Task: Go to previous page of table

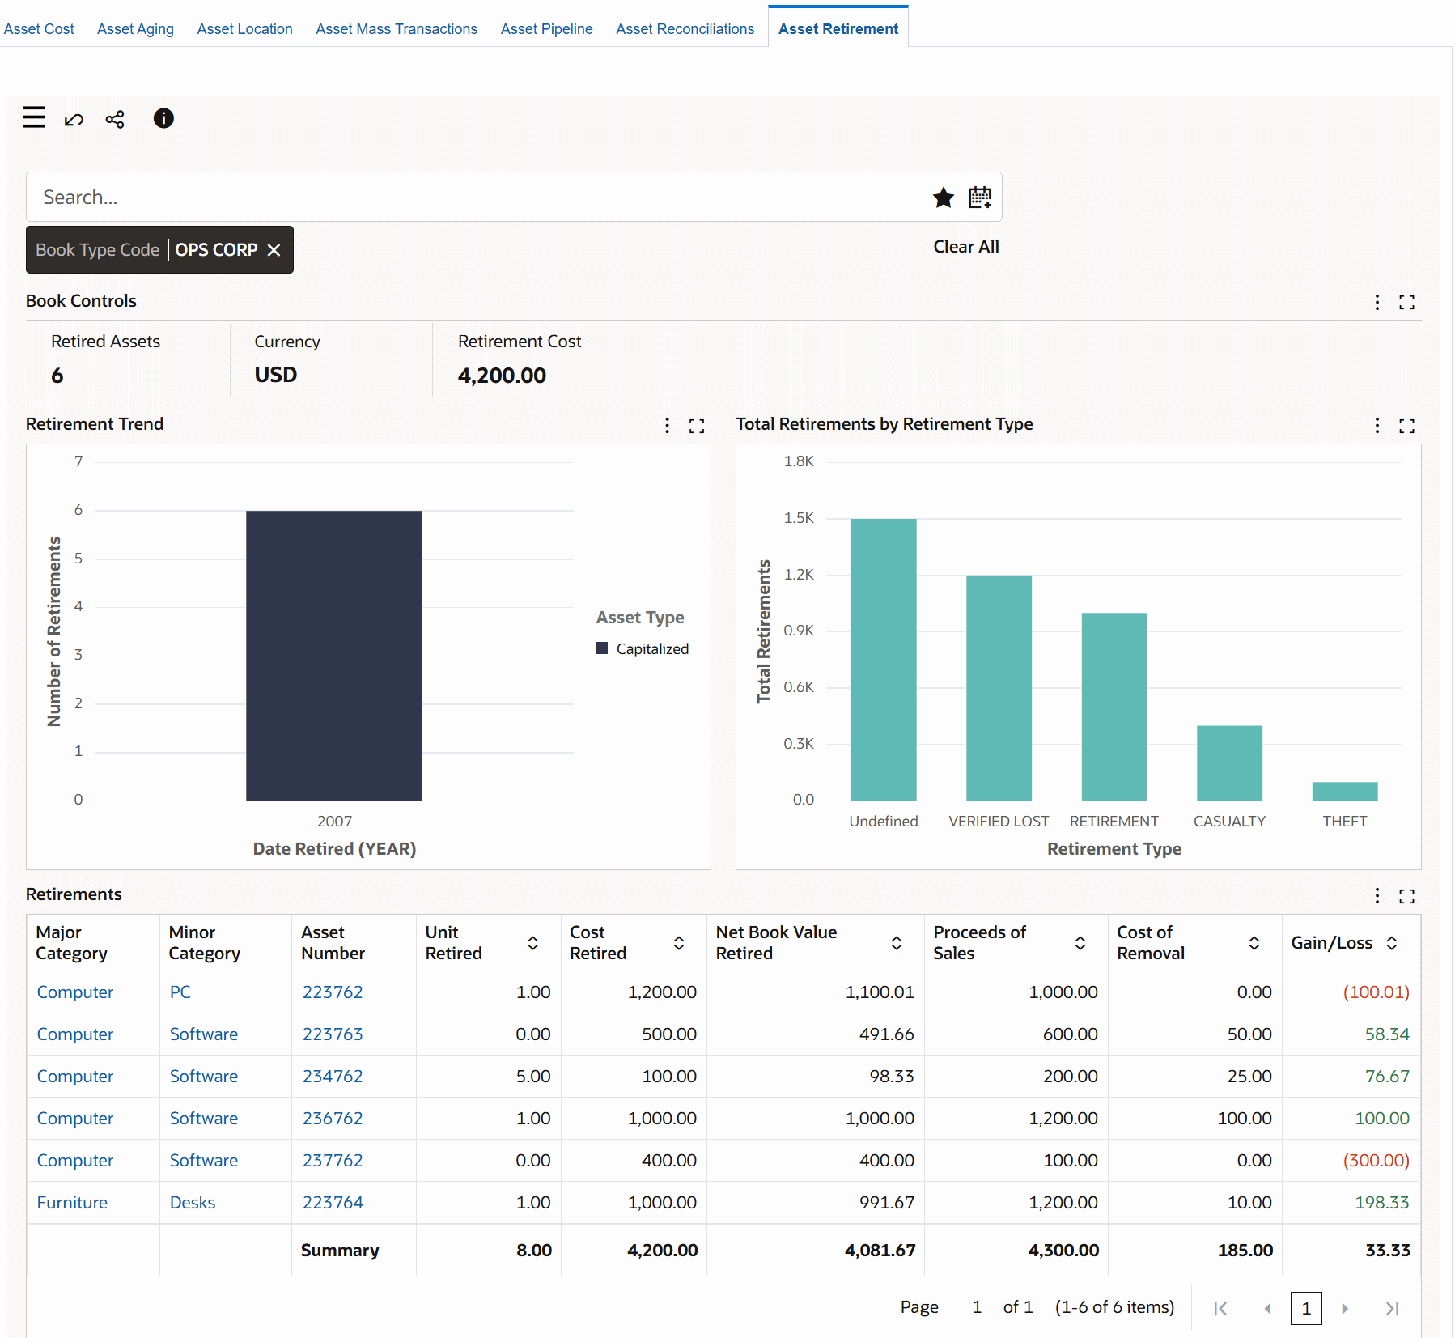Action: 1267,1308
